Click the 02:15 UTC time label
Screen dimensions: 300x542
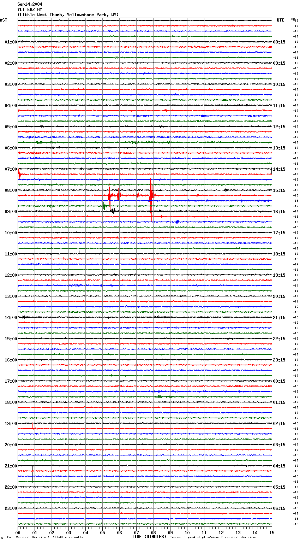279,424
